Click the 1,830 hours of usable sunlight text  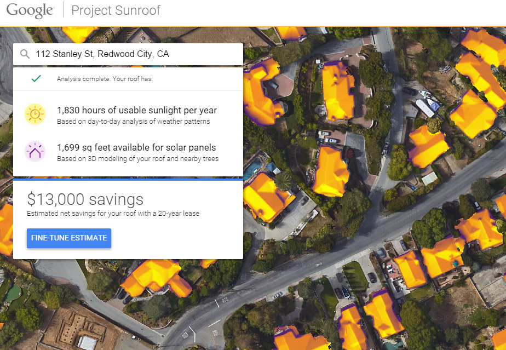[136, 110]
